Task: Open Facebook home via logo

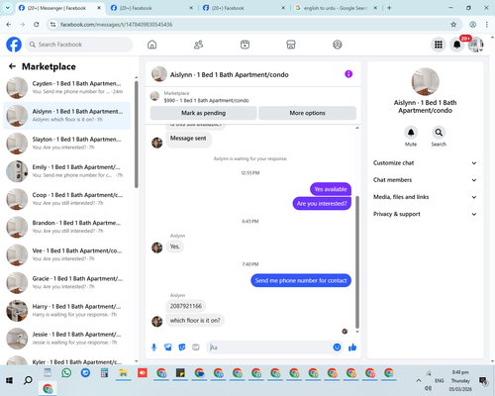Action: [x=14, y=45]
